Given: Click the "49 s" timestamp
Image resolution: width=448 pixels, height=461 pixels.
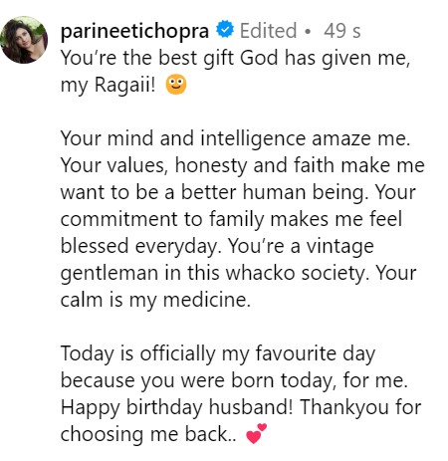Looking at the screenshot, I should pyautogui.click(x=342, y=31).
